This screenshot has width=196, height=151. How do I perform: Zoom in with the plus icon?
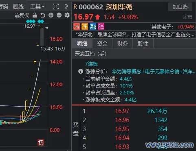point(51,15)
